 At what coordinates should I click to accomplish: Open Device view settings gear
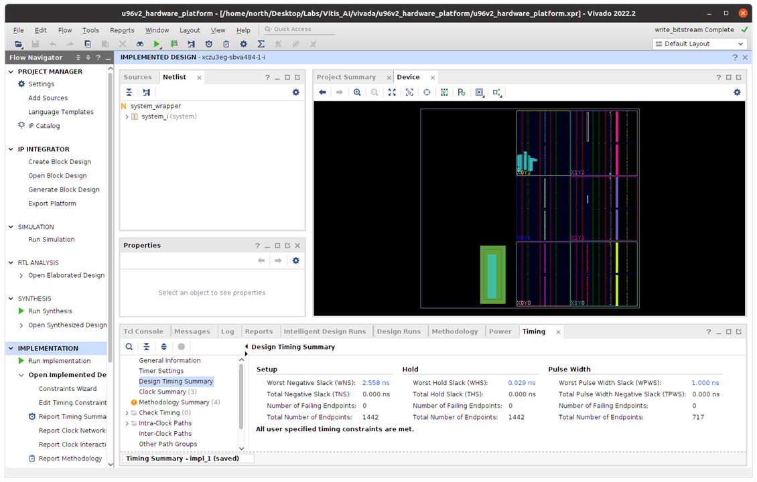coord(737,92)
